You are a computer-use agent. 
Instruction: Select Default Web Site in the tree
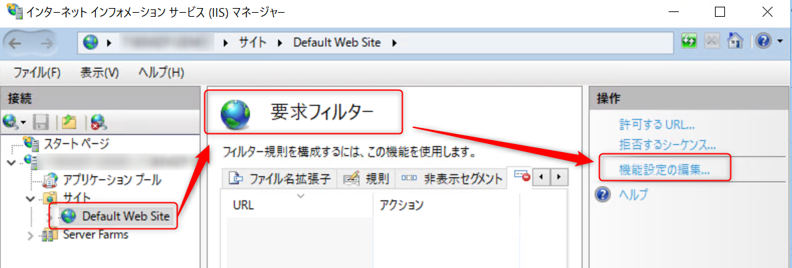[126, 216]
